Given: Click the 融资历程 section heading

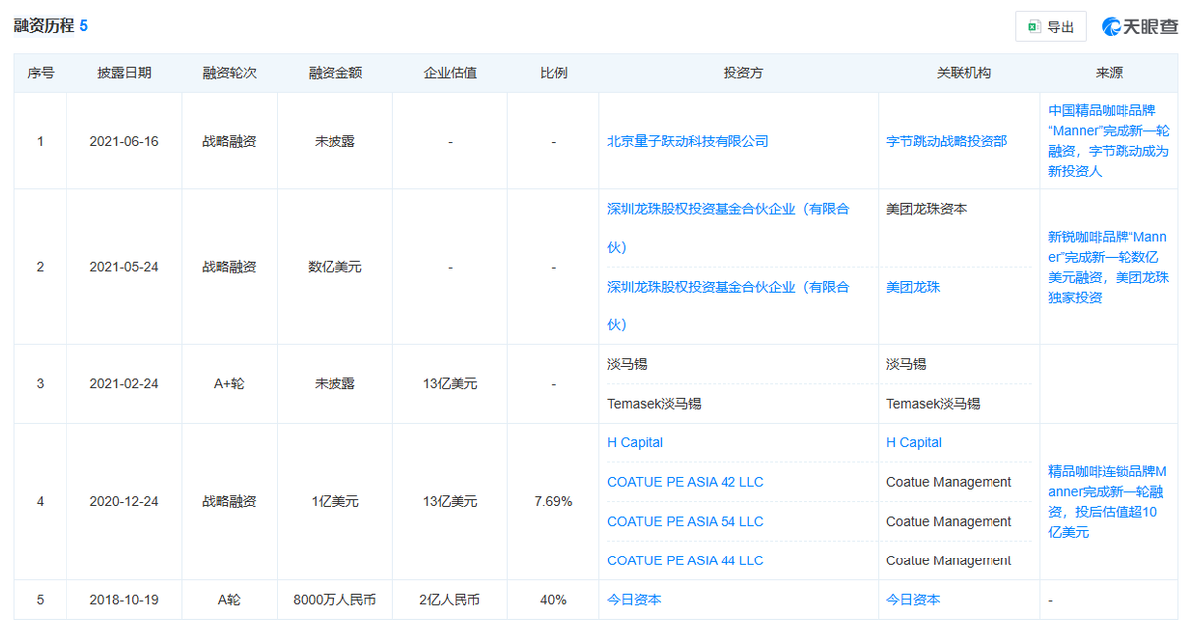Looking at the screenshot, I should coord(44,25).
